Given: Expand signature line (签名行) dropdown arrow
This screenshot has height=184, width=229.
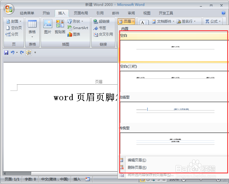Looking at the screenshot, I should pyautogui.click(x=195, y=21).
